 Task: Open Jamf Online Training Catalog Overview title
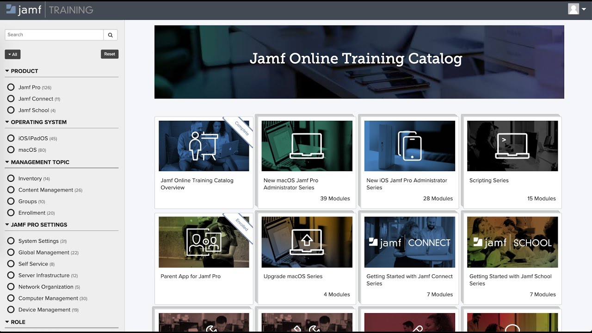[197, 184]
